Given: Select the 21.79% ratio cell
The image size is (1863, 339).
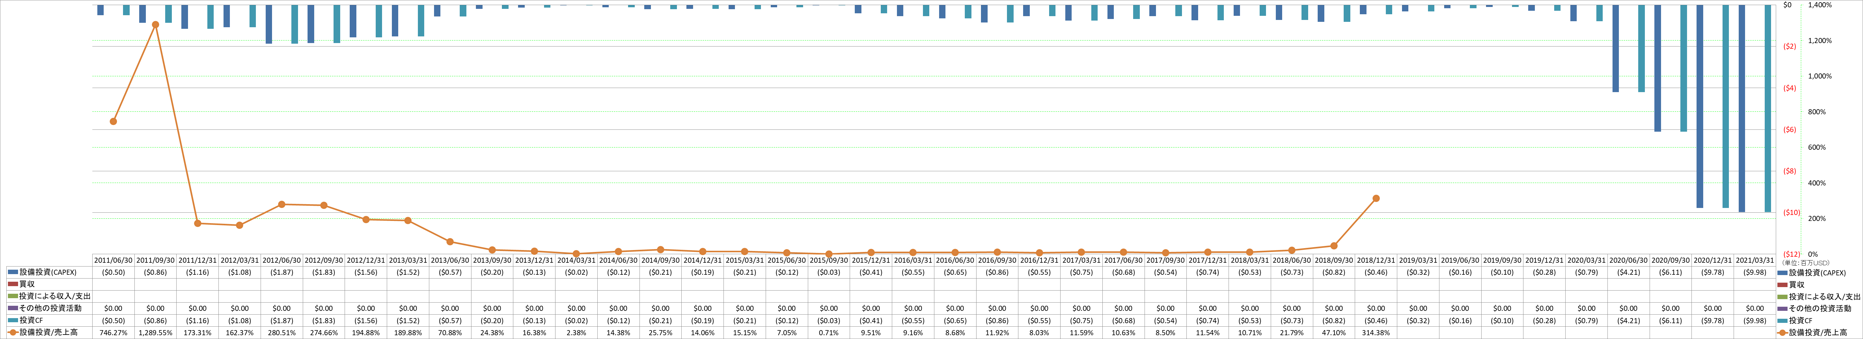Looking at the screenshot, I should click(1292, 332).
